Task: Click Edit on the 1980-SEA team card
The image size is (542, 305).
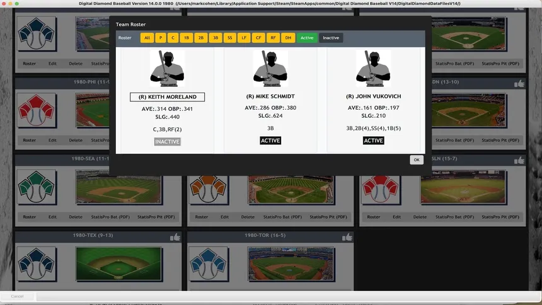Action: click(x=52, y=217)
